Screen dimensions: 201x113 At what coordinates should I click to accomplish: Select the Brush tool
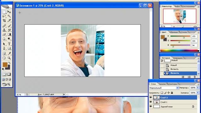point(9,26)
